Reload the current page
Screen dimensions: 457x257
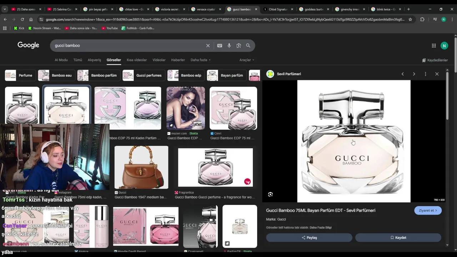coord(22,19)
